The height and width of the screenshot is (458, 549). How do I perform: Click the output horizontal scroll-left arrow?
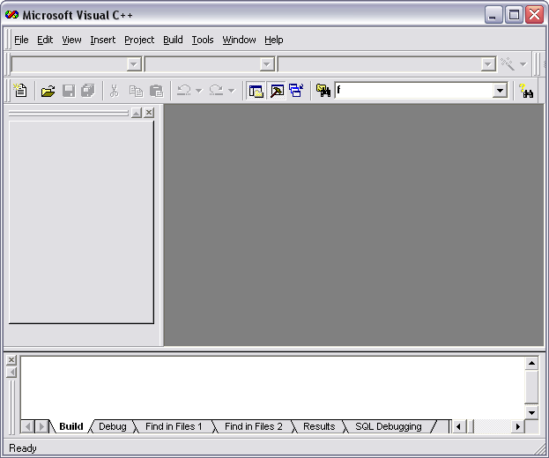458,426
